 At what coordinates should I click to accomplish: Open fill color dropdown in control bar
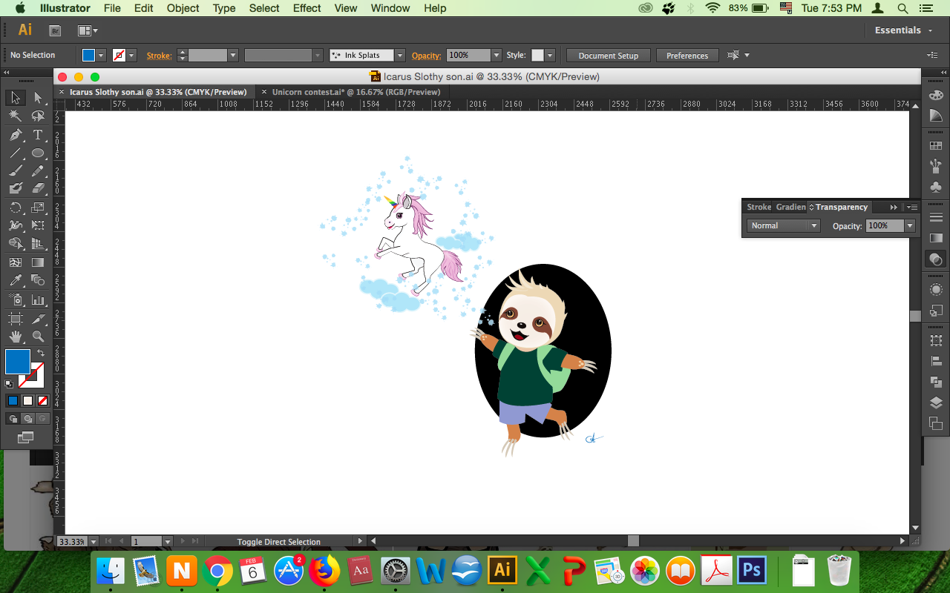pos(101,56)
